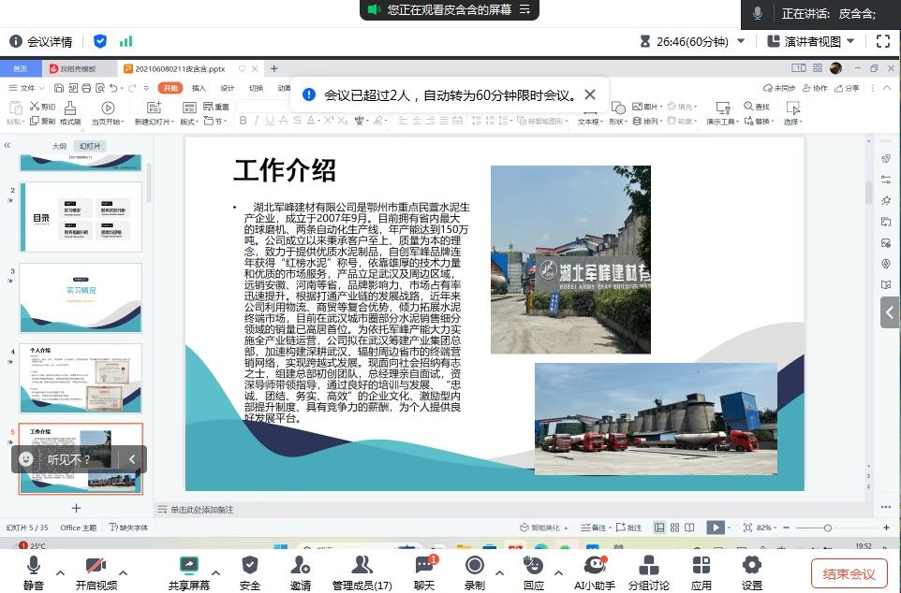The image size is (901, 593).
Task: Open the 应用 apps panel
Action: (701, 572)
